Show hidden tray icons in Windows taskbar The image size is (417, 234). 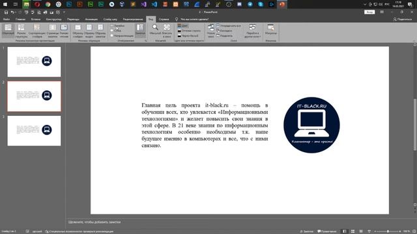(x=365, y=5)
